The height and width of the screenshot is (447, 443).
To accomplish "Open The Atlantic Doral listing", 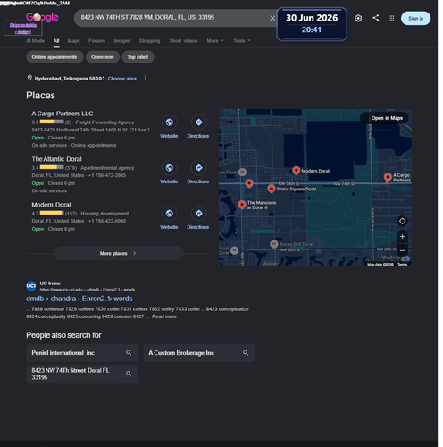I will click(x=56, y=159).
